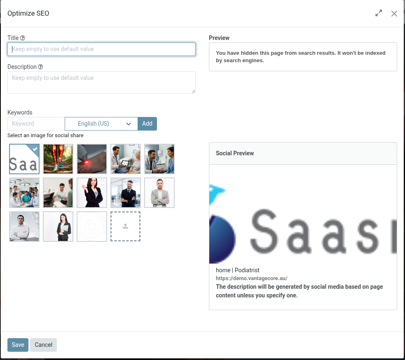Click into the Description text area
The width and height of the screenshot is (405, 360).
tap(101, 82)
